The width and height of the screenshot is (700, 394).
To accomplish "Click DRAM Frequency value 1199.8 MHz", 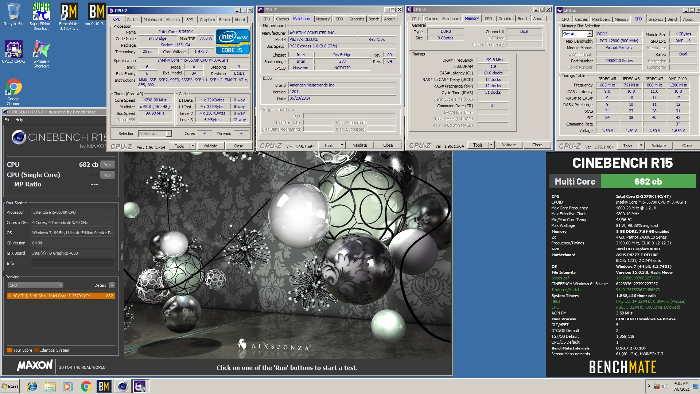I will click(x=493, y=60).
